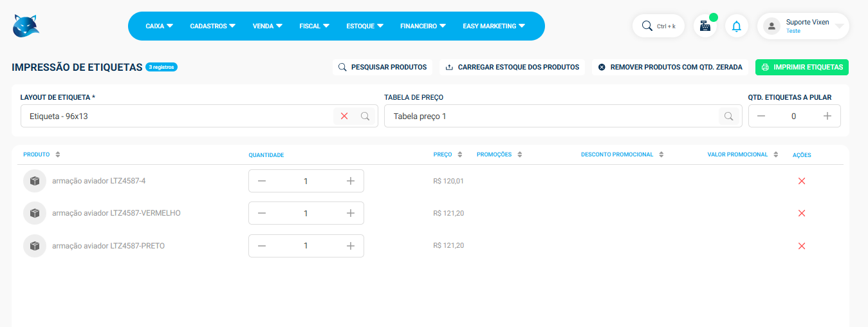Image resolution: width=868 pixels, height=327 pixels.
Task: Click Remover Produtos com Qtd. Zerada
Action: pos(670,67)
